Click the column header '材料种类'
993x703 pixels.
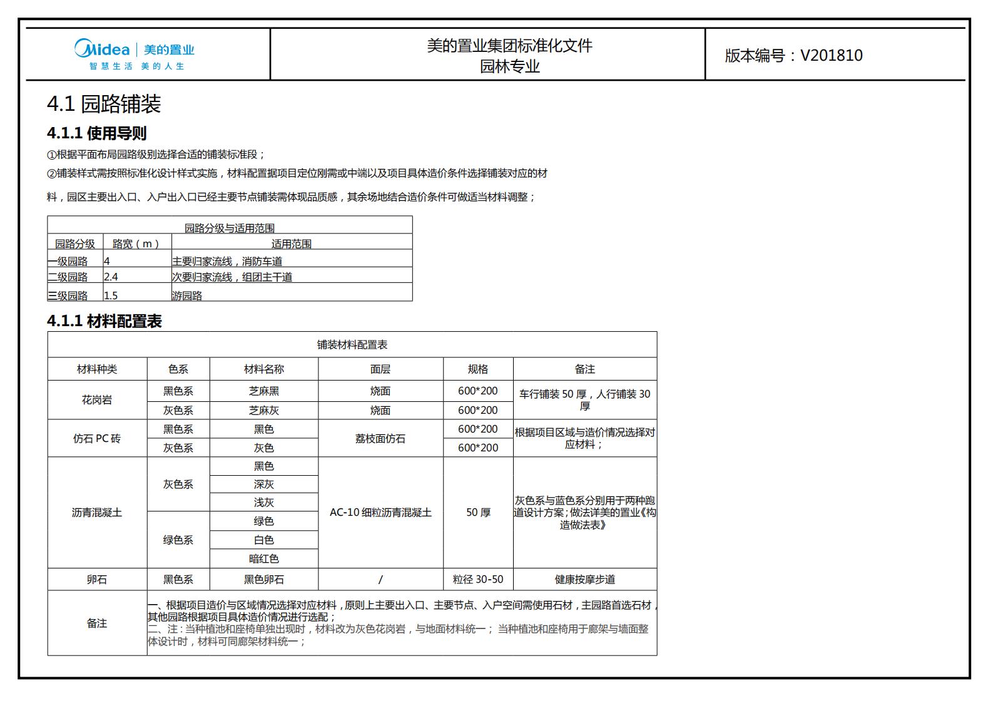tap(97, 369)
